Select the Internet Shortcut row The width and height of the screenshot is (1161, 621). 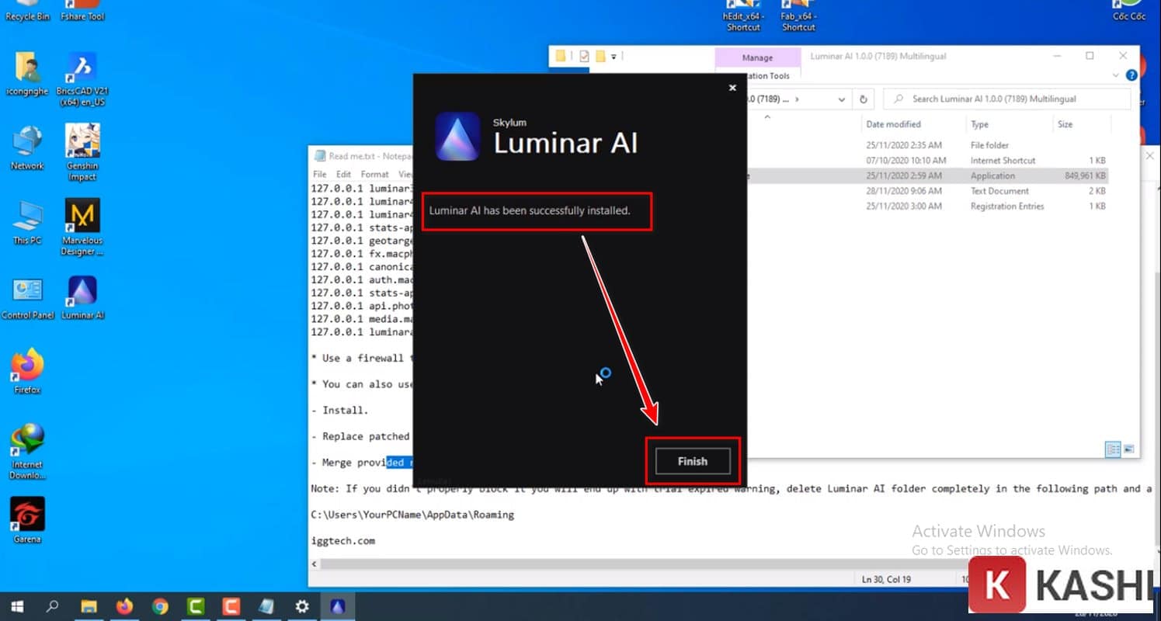tap(928, 161)
